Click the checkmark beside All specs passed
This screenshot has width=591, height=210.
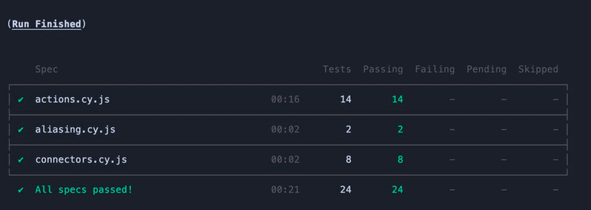coord(21,190)
